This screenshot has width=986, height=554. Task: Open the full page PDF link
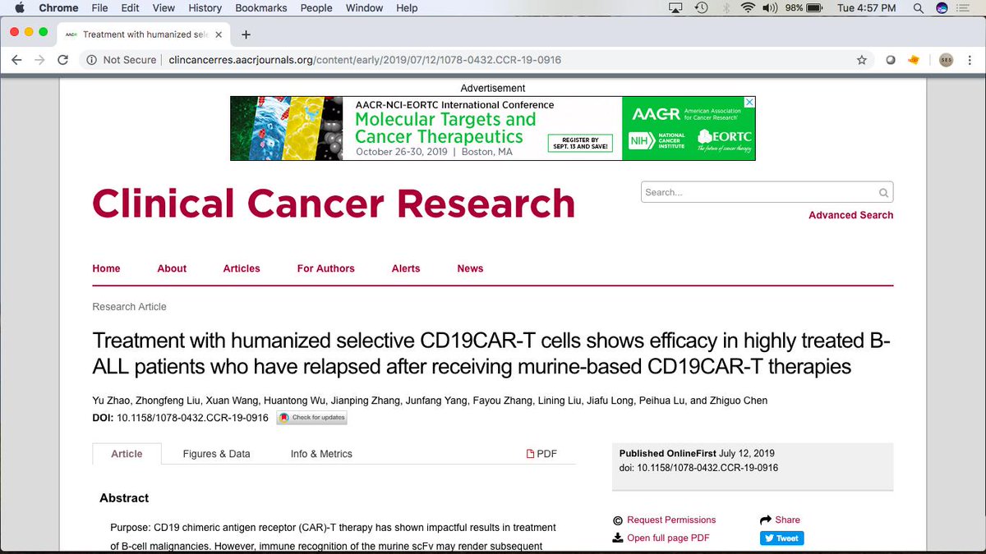pyautogui.click(x=668, y=538)
